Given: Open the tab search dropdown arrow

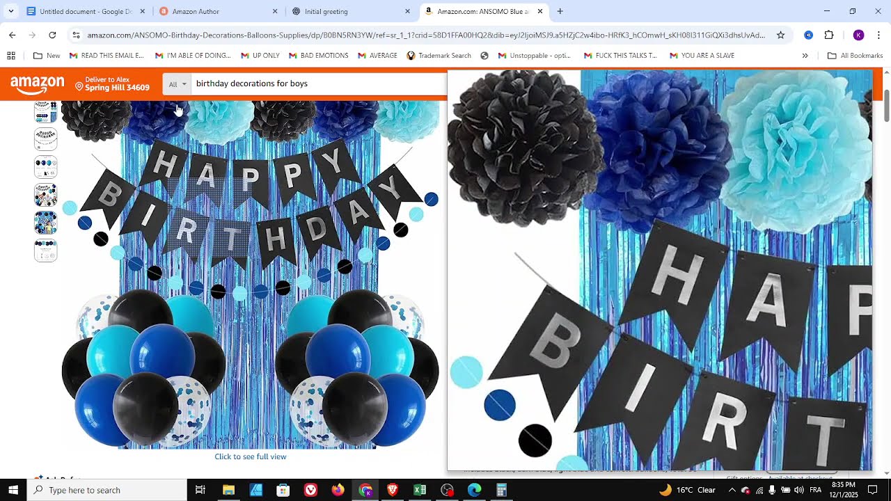Looking at the screenshot, I should tap(11, 11).
